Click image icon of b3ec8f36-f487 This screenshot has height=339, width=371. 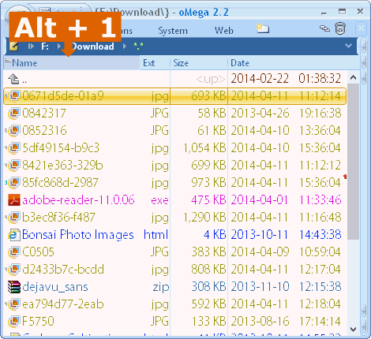tap(14, 218)
